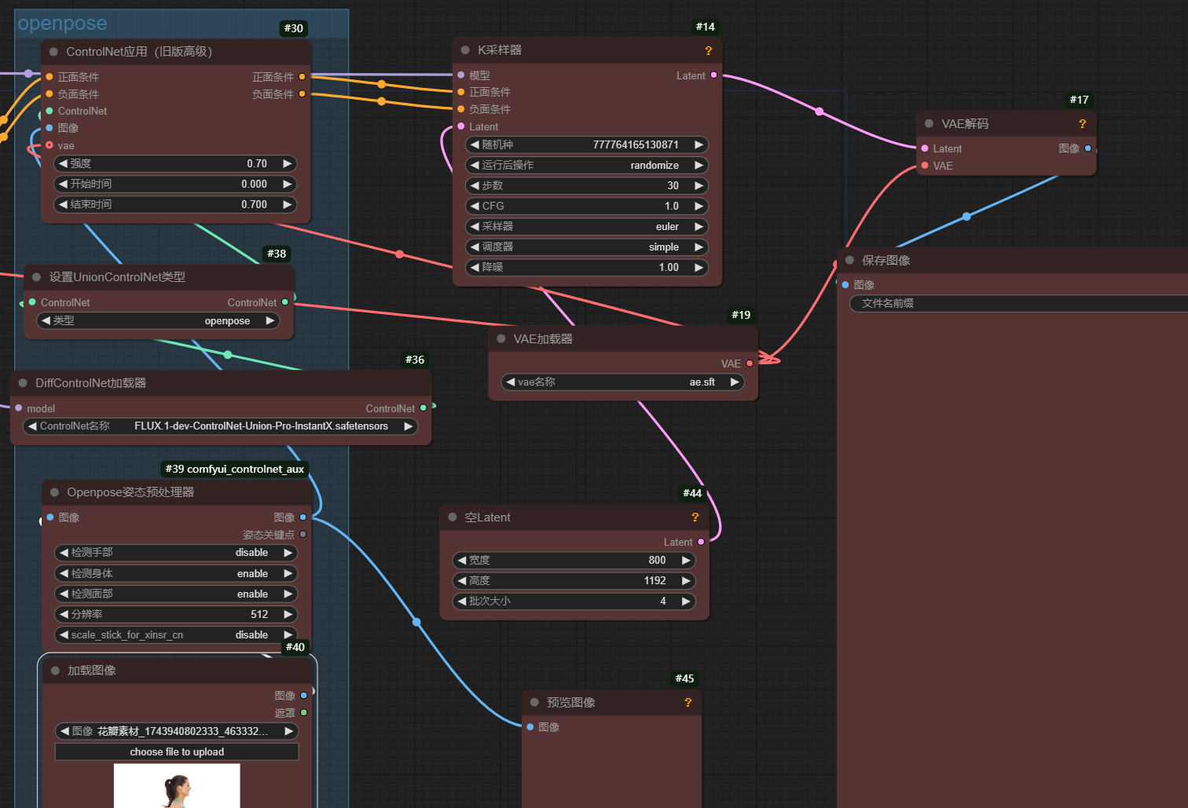The height and width of the screenshot is (808, 1188).
Task: Open the 图像 file selector in 加载图像
Action: 176,731
